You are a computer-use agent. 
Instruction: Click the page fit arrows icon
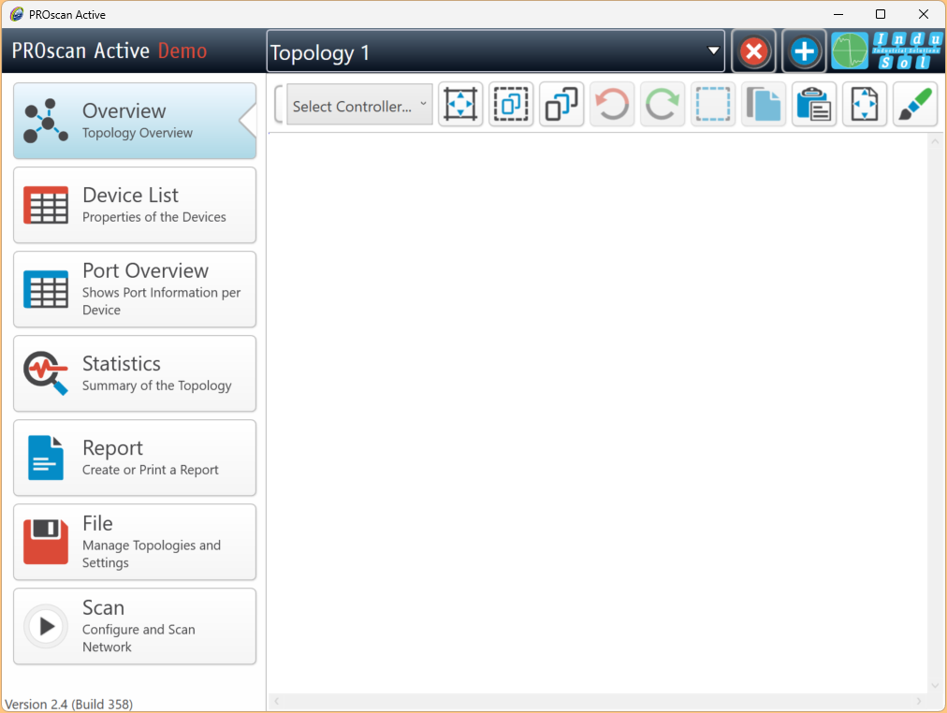pyautogui.click(x=865, y=104)
